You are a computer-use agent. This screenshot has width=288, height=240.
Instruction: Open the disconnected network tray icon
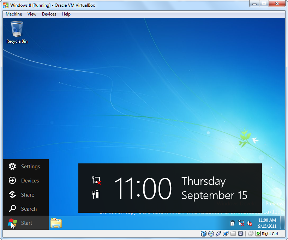pyautogui.click(x=241, y=223)
